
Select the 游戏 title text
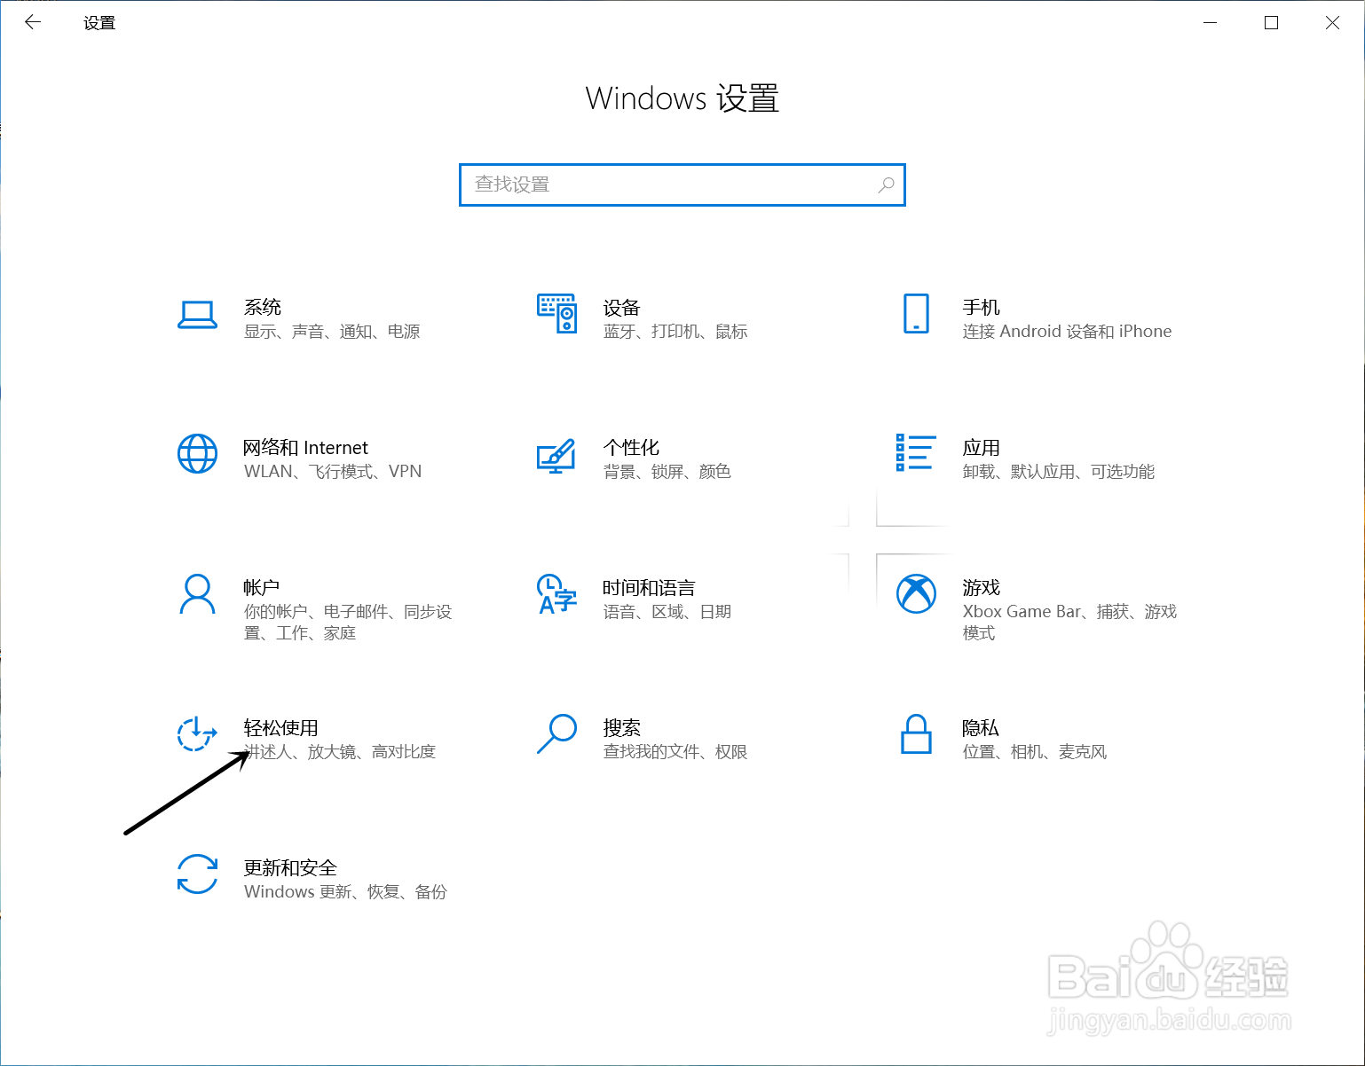tap(981, 587)
